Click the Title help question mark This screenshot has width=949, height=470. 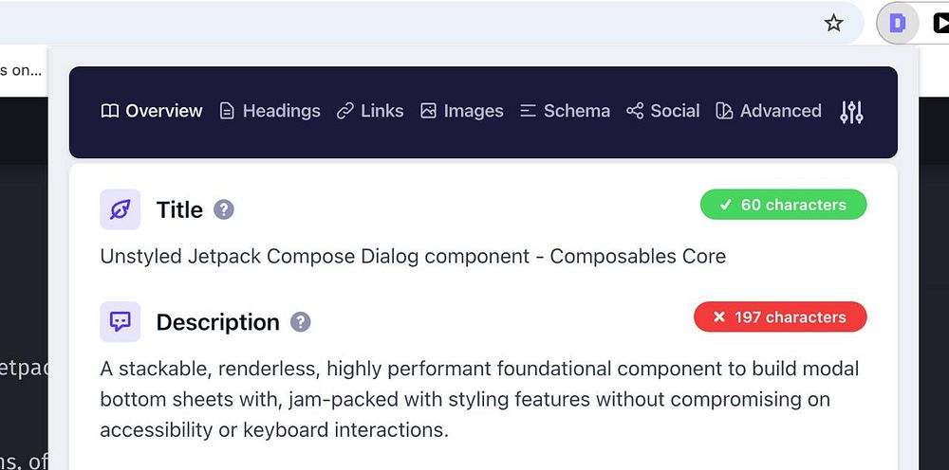(223, 209)
